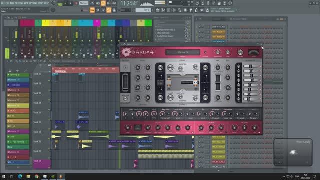
Task: Toggle the step editing mode icon
Action: click(x=103, y=10)
